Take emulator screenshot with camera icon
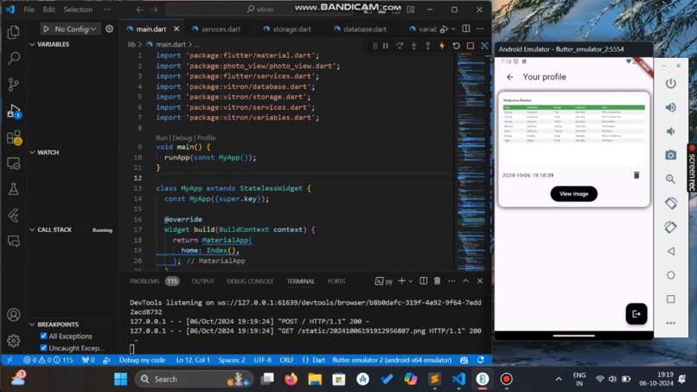Image resolution: width=697 pixels, height=392 pixels. pos(670,155)
